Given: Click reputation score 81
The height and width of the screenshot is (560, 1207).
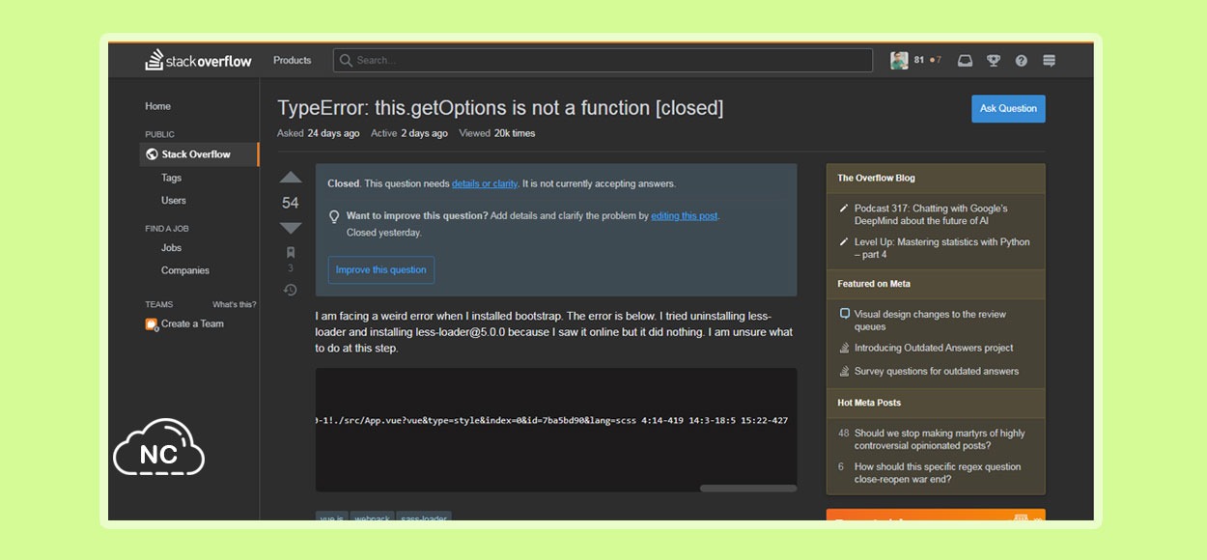Looking at the screenshot, I should coord(919,60).
